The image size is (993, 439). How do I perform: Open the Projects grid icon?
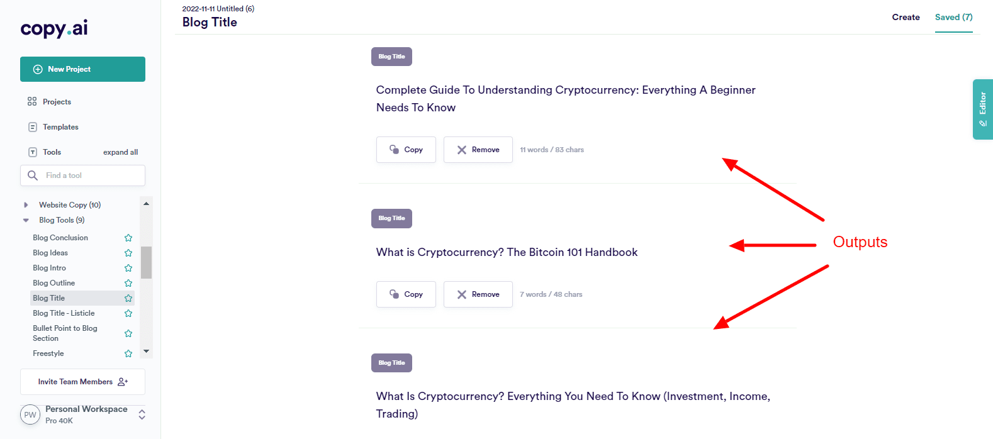click(32, 102)
